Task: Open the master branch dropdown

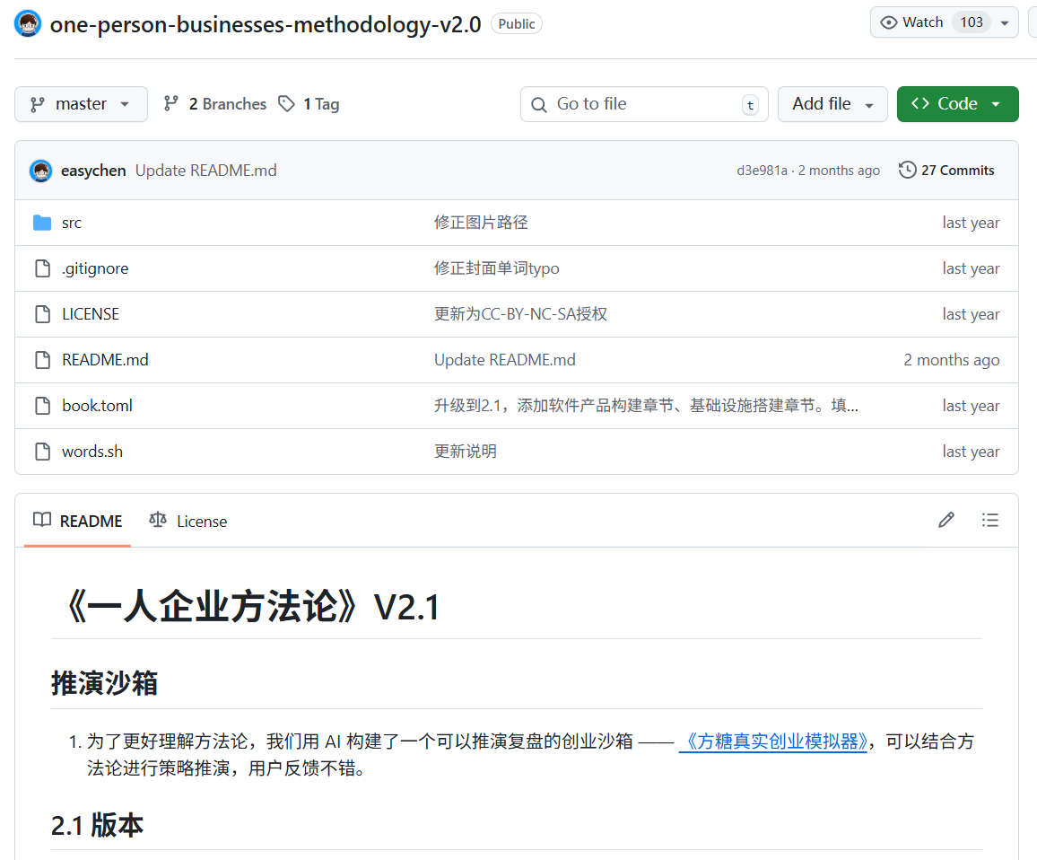Action: point(81,104)
